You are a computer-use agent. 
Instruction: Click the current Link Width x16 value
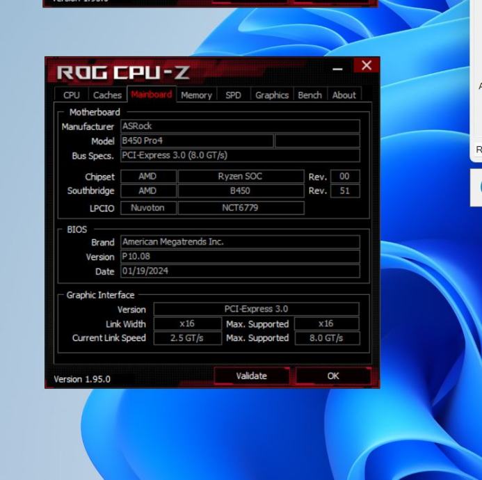[x=188, y=323]
